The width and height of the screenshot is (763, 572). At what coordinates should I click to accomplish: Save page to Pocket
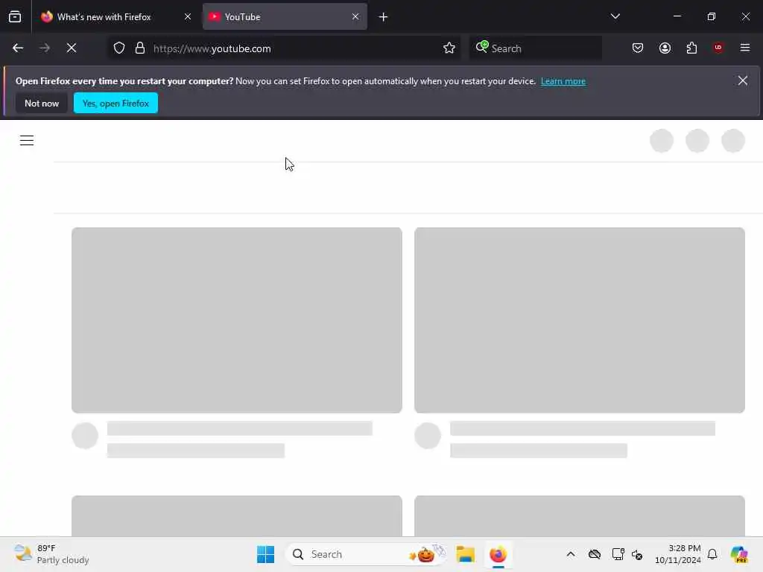[x=638, y=48]
